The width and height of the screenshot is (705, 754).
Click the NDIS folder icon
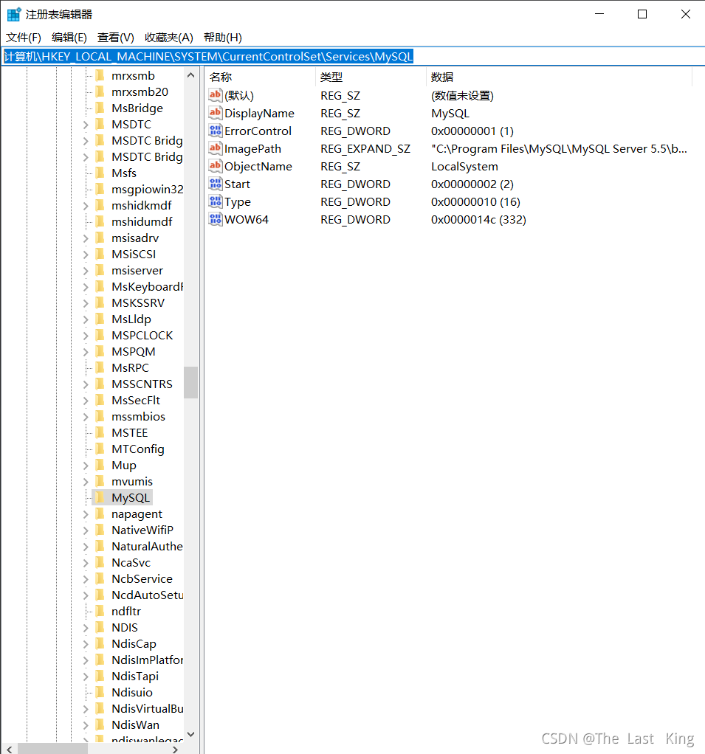tap(100, 627)
